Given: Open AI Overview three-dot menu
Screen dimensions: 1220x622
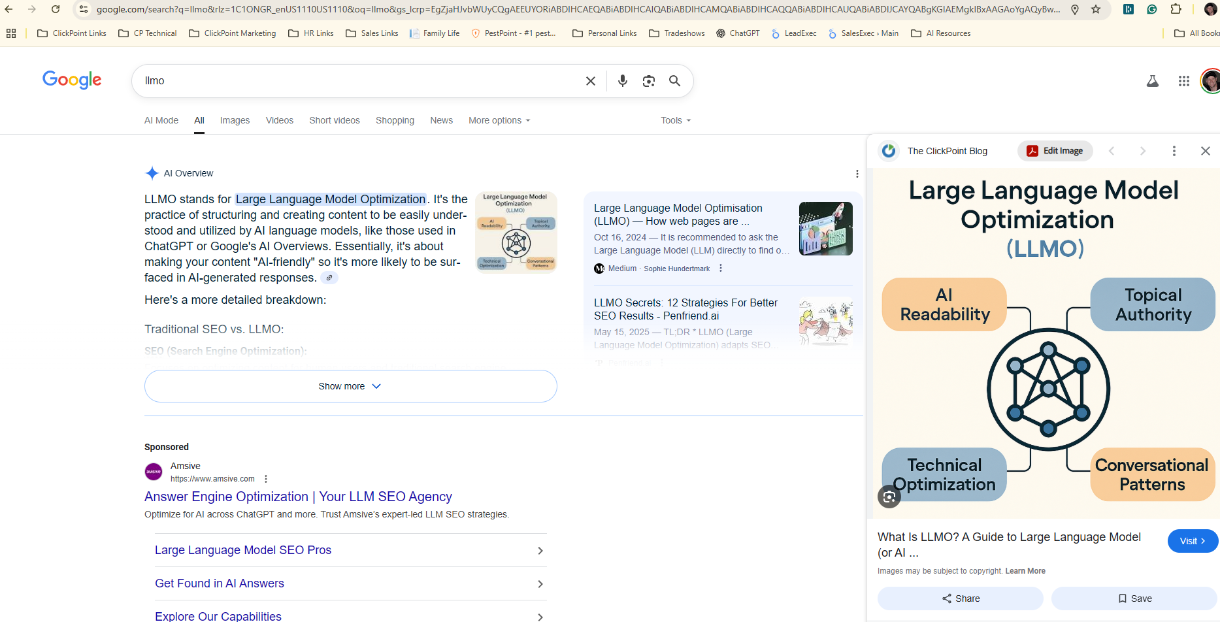Looking at the screenshot, I should pyautogui.click(x=857, y=174).
